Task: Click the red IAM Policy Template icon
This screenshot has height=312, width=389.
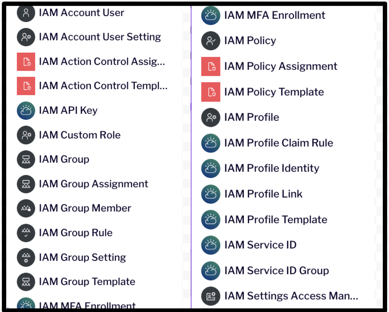Action: click(211, 92)
